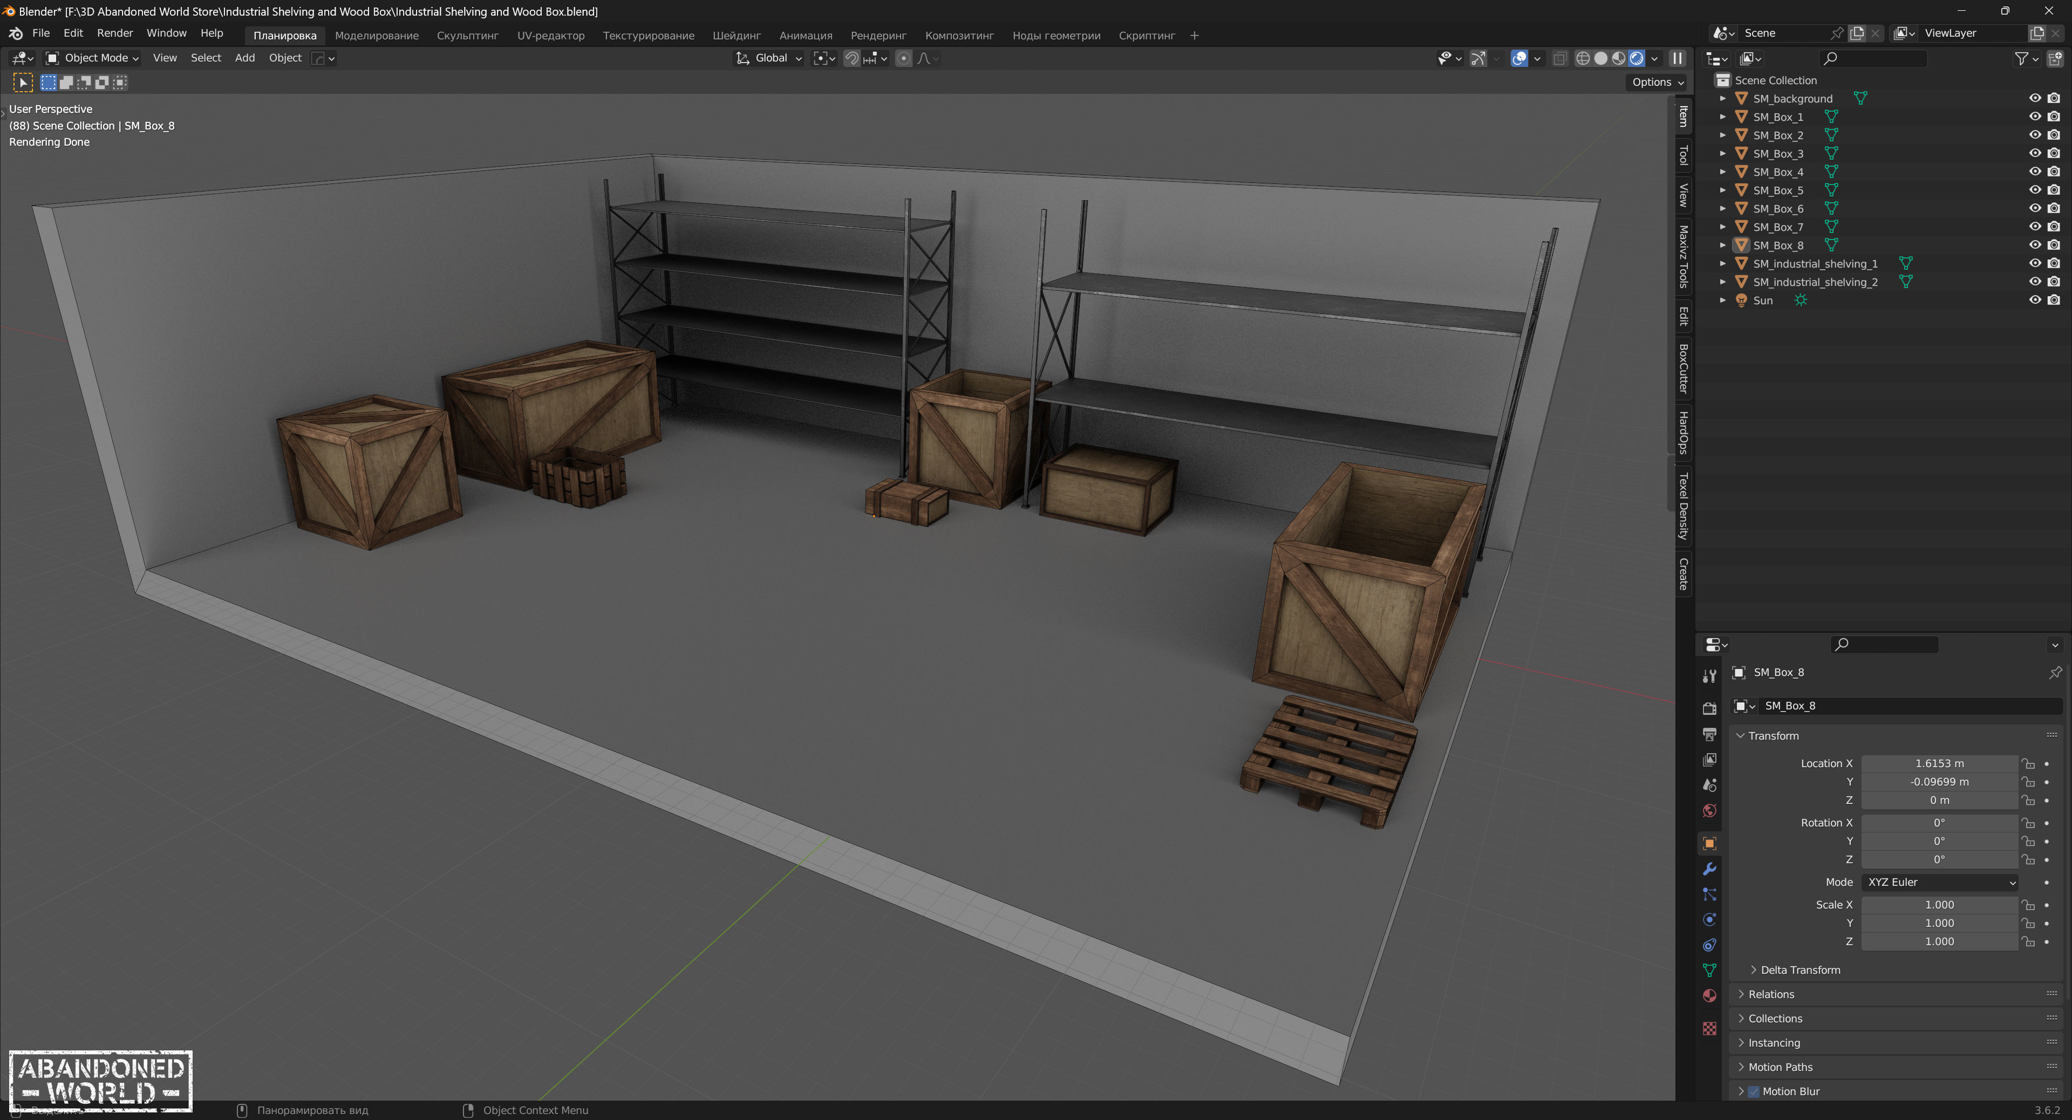The height and width of the screenshot is (1120, 2072).
Task: Open the Material properties tab
Action: tap(1709, 995)
